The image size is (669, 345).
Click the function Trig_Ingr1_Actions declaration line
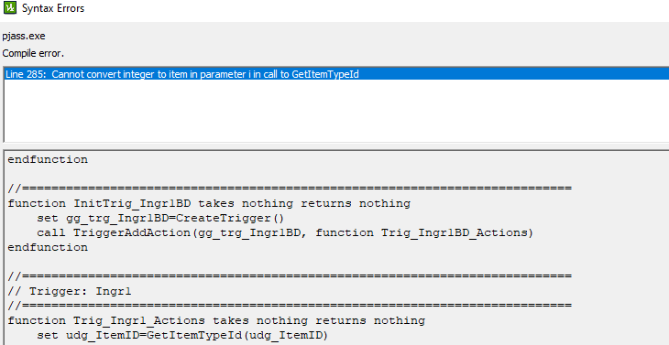click(x=216, y=320)
